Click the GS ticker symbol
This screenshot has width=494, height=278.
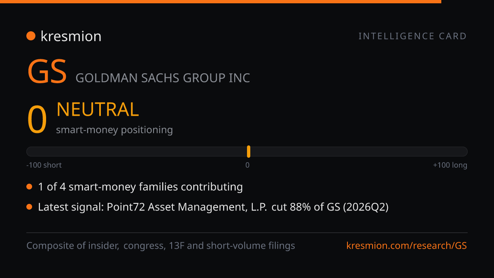point(47,72)
